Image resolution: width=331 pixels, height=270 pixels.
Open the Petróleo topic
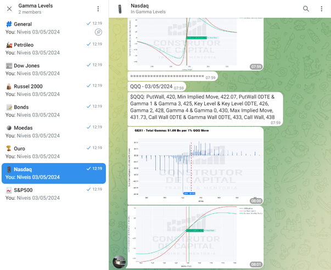tap(54, 48)
